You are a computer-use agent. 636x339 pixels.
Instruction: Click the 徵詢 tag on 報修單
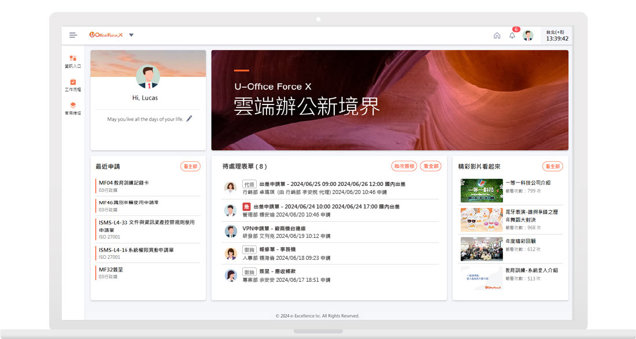249,250
